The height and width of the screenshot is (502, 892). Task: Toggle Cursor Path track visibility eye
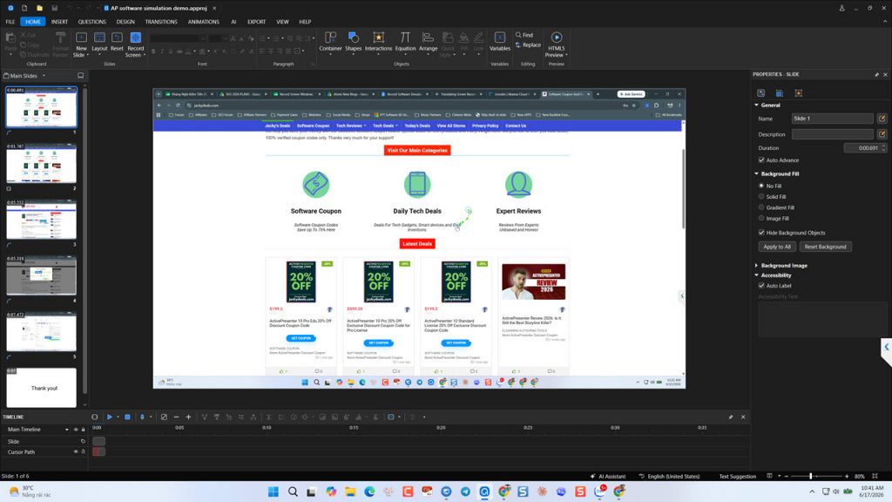point(76,451)
